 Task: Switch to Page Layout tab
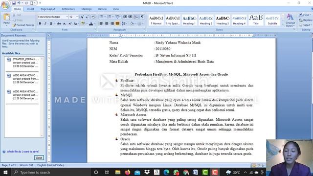pyautogui.click(x=48, y=9)
